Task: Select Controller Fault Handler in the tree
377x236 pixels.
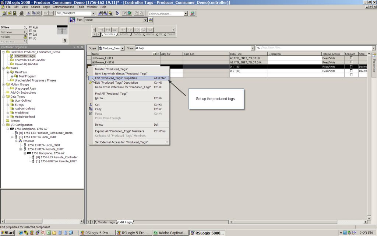Action: click(30, 60)
